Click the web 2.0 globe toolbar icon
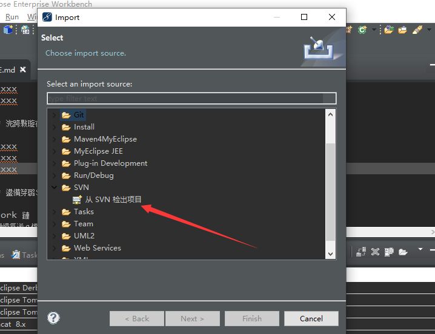Image resolution: width=435 pixels, height=334 pixels. [25, 30]
